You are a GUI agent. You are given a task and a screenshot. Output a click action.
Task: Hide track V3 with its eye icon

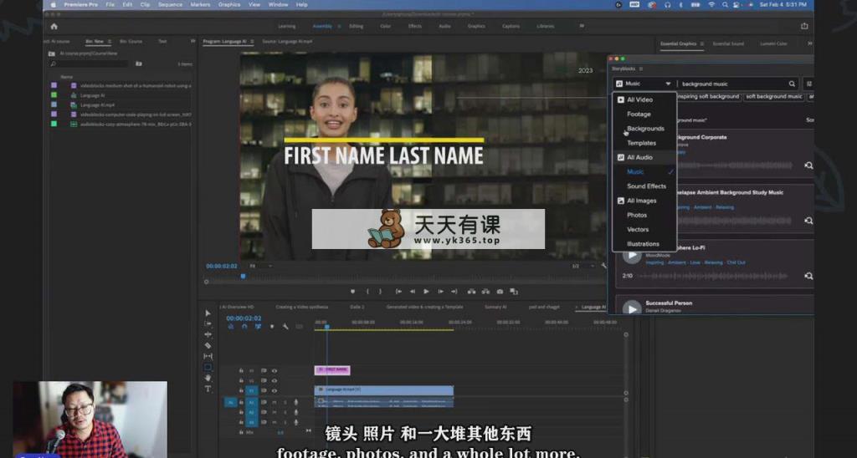[x=275, y=370]
